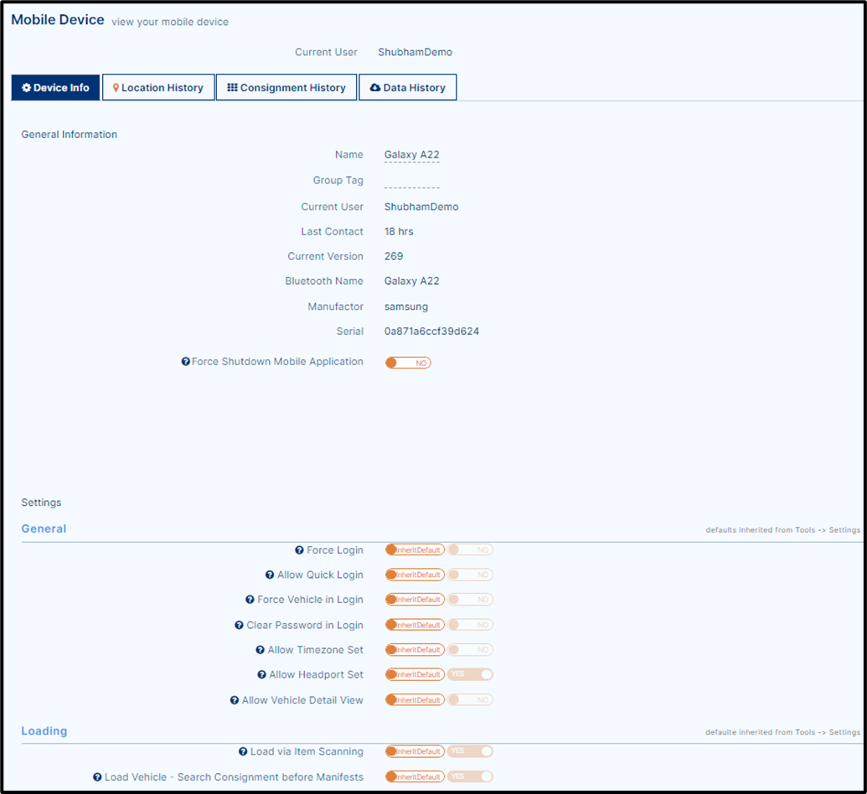Click the General settings section heading
Screen dimensions: 867x794
click(44, 528)
